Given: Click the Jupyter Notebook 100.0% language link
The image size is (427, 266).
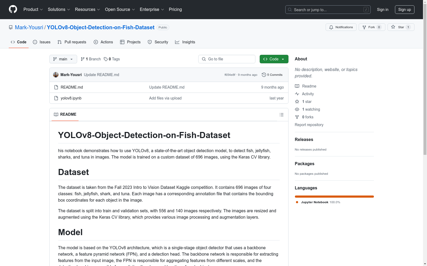Looking at the screenshot, I should tap(318, 202).
